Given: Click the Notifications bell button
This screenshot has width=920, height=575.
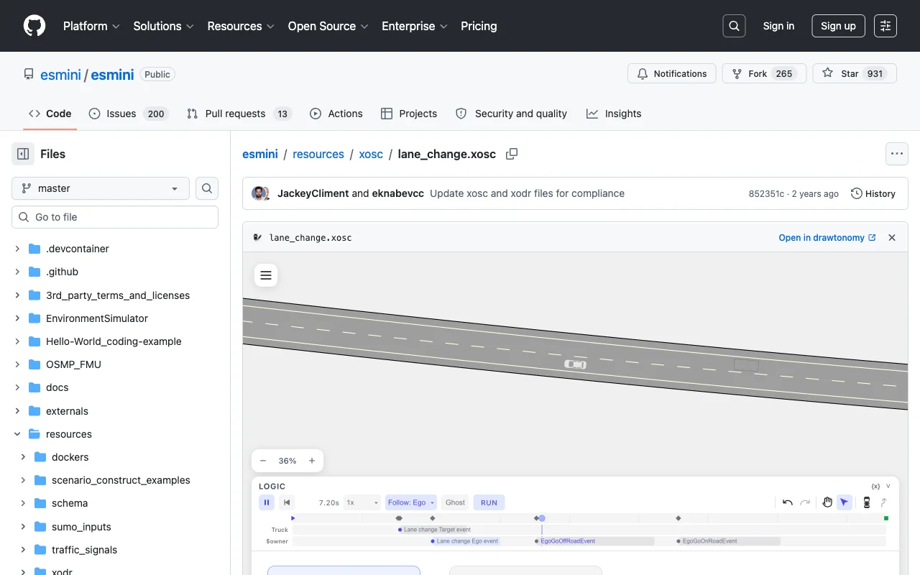Looking at the screenshot, I should pos(671,73).
